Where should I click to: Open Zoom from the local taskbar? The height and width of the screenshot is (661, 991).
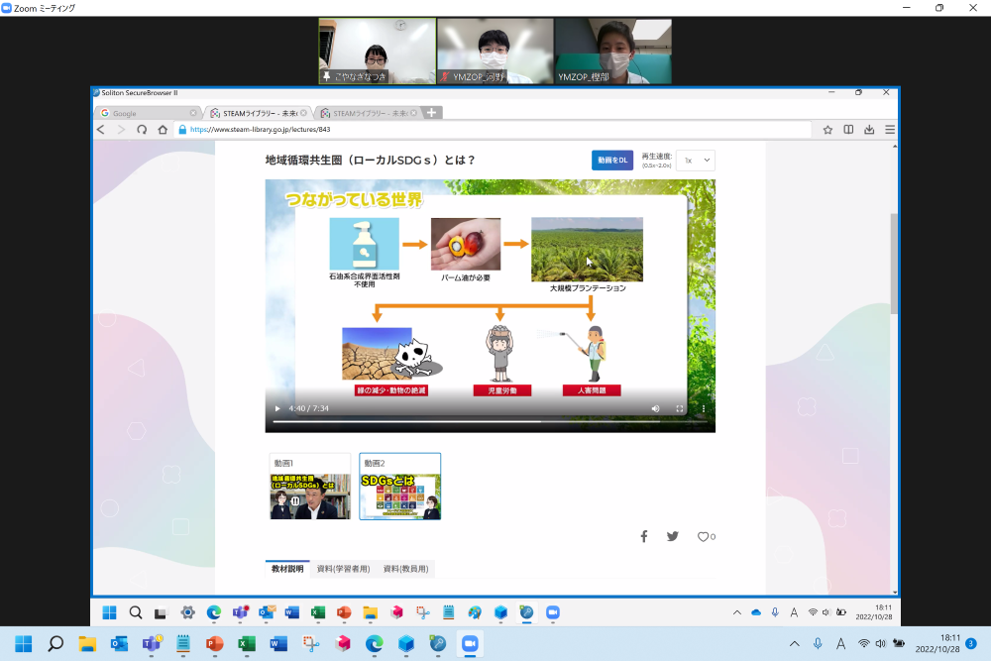click(x=470, y=644)
